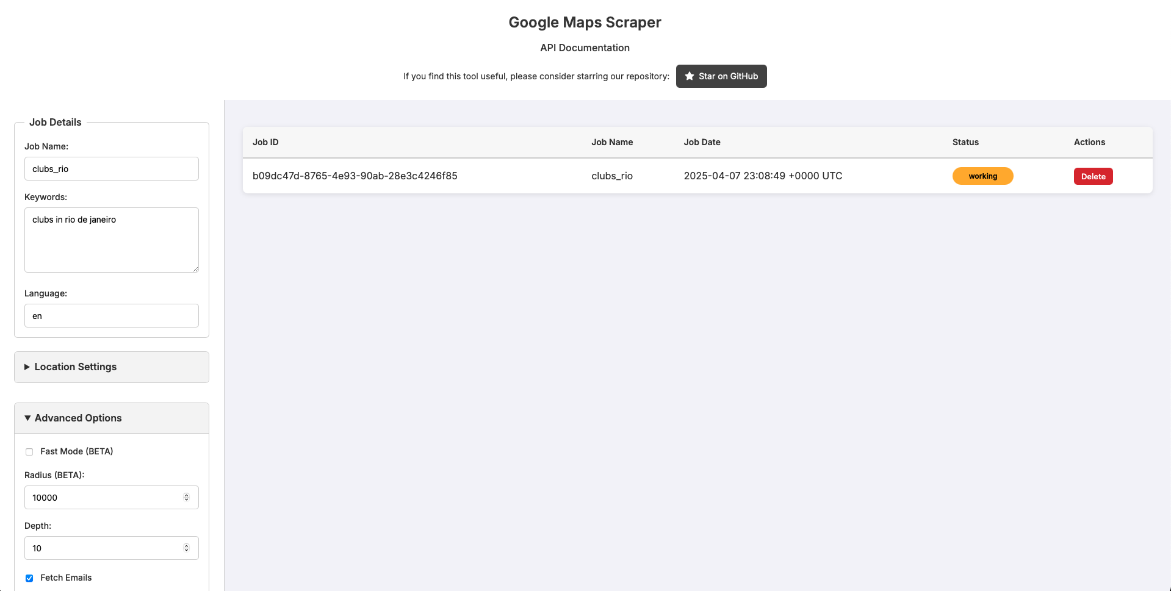
Task: Click the Radius (BETA) number field
Action: pyautogui.click(x=104, y=498)
